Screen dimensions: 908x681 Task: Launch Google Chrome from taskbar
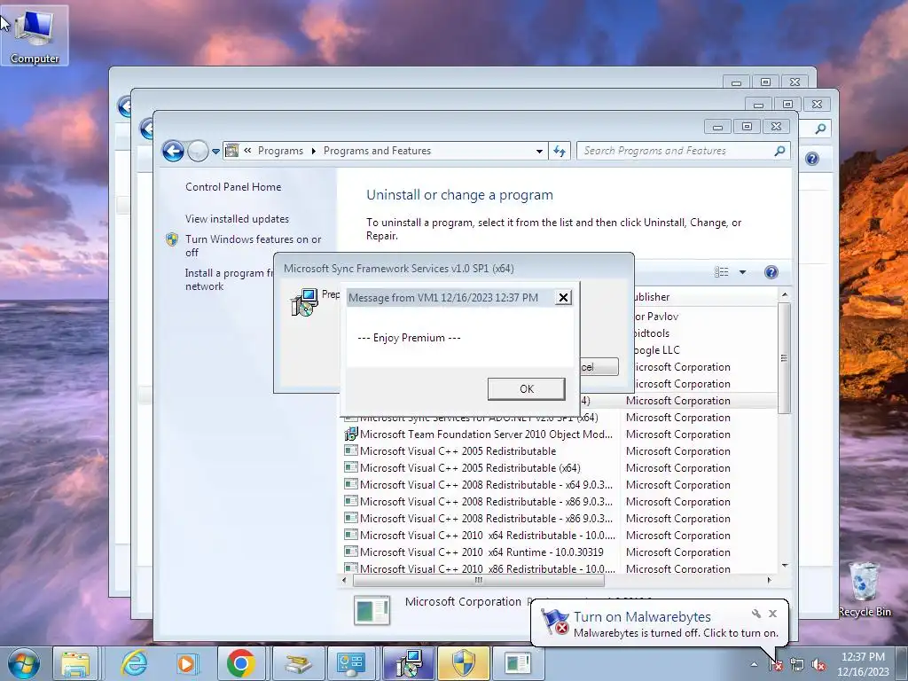click(x=241, y=663)
